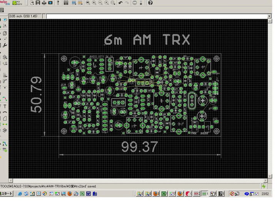Open Help with the question mark icon
Image resolution: width=277 pixels, height=208 pixels.
pyautogui.click(x=150, y=3)
